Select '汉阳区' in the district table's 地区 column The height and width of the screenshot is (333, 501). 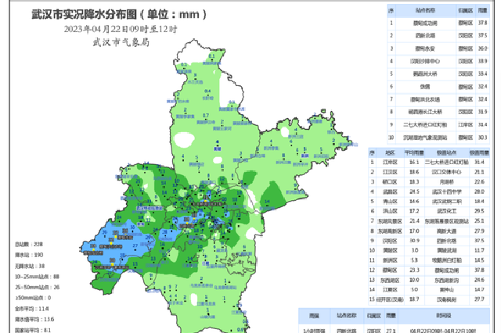[390, 241]
